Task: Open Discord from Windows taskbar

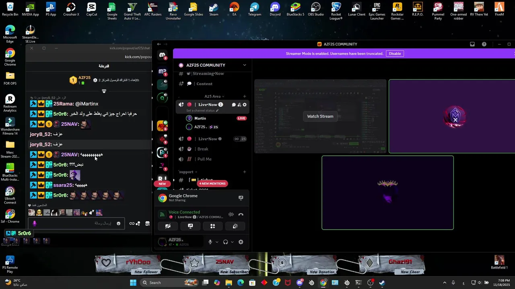Action: [x=300, y=283]
